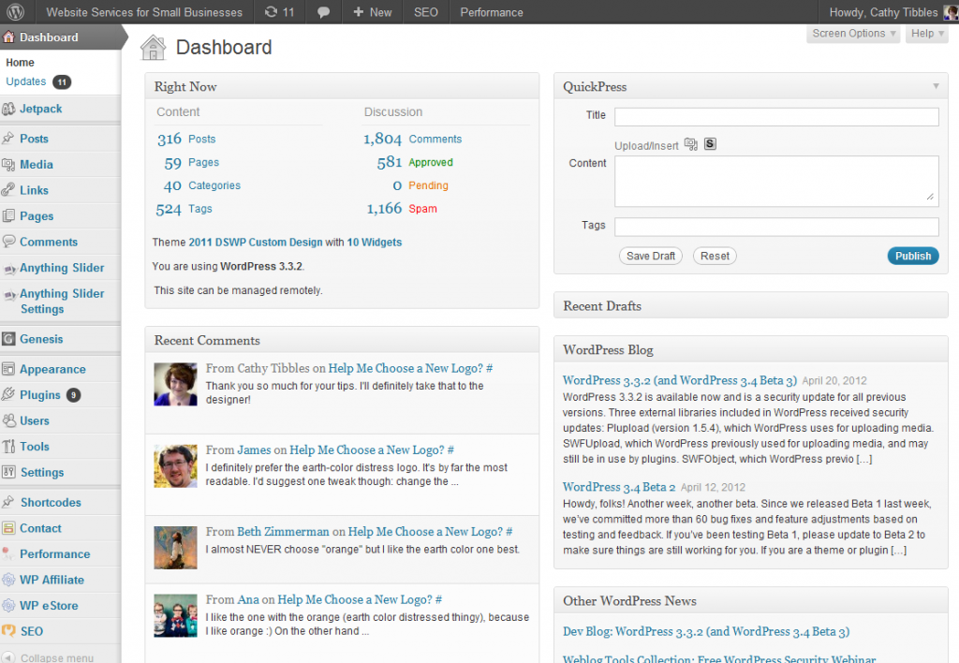Open Website Services for Small Businesses site menu
The height and width of the screenshot is (663, 959).
pos(144,12)
